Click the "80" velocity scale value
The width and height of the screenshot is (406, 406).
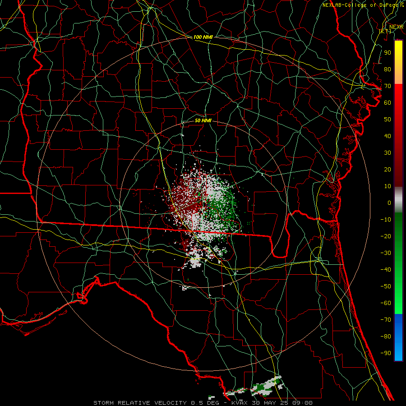[x=388, y=69]
